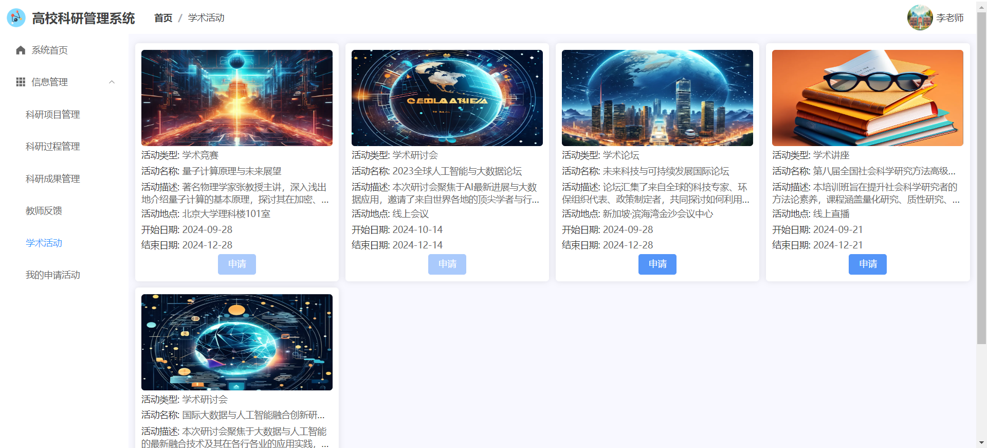
Task: Select 科研成果管理 in sidebar
Action: pos(53,178)
